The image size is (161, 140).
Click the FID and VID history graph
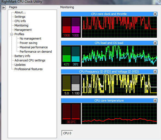click(119, 85)
